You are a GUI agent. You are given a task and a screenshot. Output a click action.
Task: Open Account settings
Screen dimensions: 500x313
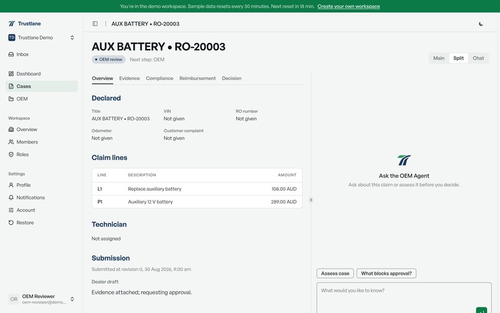point(42,210)
